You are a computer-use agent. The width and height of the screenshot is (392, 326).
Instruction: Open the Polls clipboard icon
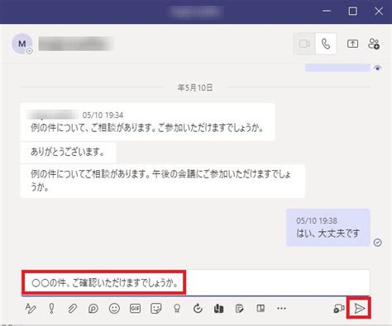point(240,309)
